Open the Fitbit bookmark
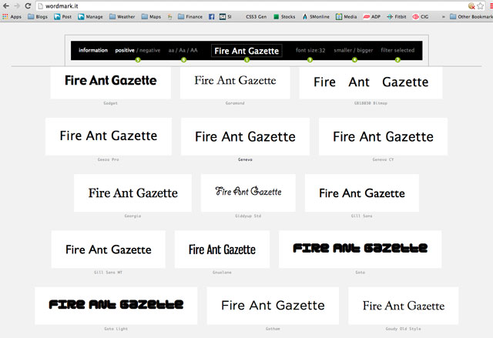Image resolution: width=493 pixels, height=338 pixels. click(397, 17)
